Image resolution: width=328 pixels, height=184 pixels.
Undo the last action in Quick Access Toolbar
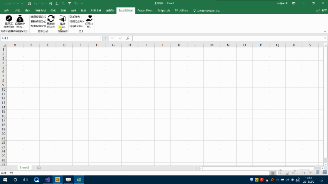pyautogui.click(x=35, y=3)
